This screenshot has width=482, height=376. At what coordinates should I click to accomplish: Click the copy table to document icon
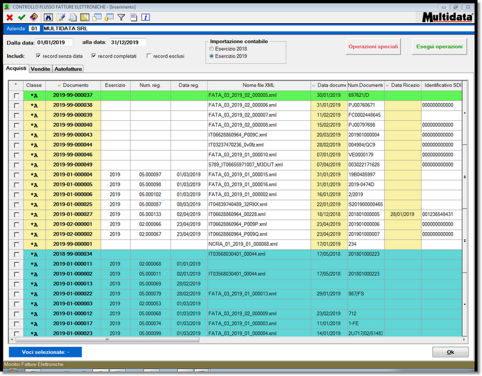click(x=97, y=17)
